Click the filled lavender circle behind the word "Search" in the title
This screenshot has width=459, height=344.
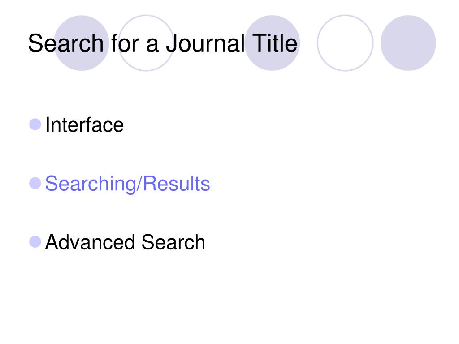[x=82, y=43]
